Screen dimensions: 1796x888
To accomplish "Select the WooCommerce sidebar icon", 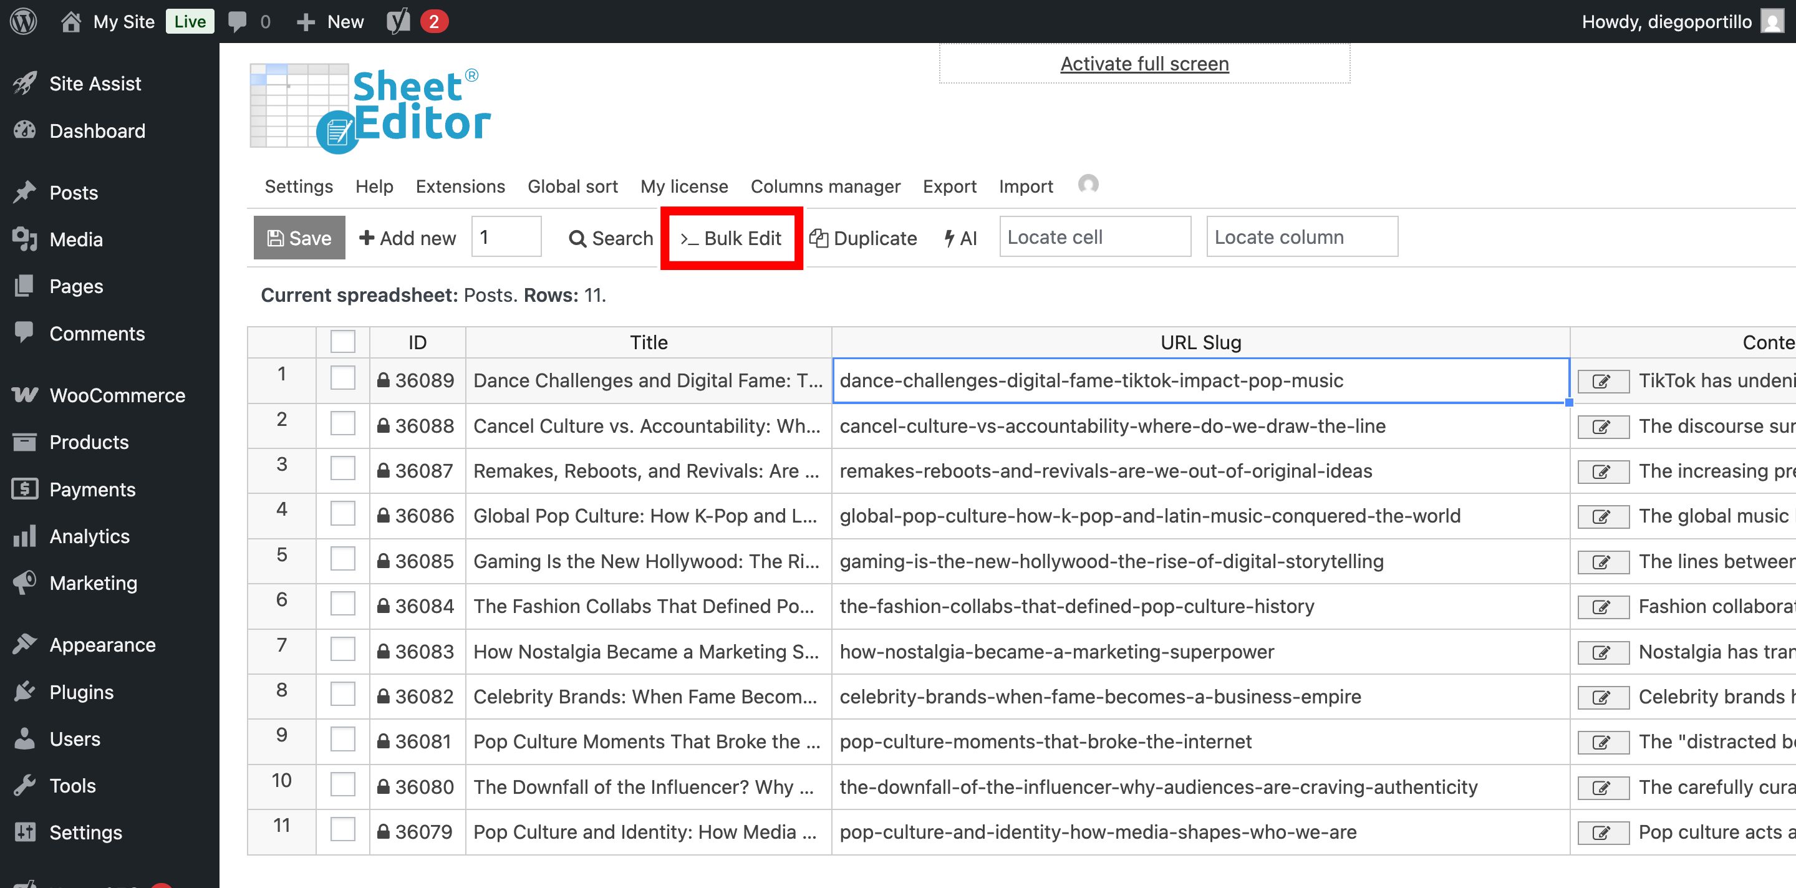I will 24,395.
